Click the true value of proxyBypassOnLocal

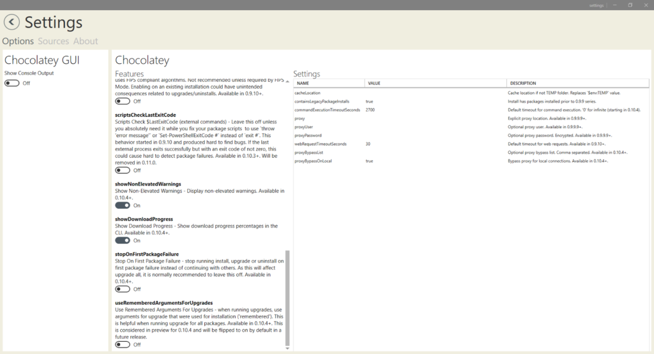[x=370, y=161]
